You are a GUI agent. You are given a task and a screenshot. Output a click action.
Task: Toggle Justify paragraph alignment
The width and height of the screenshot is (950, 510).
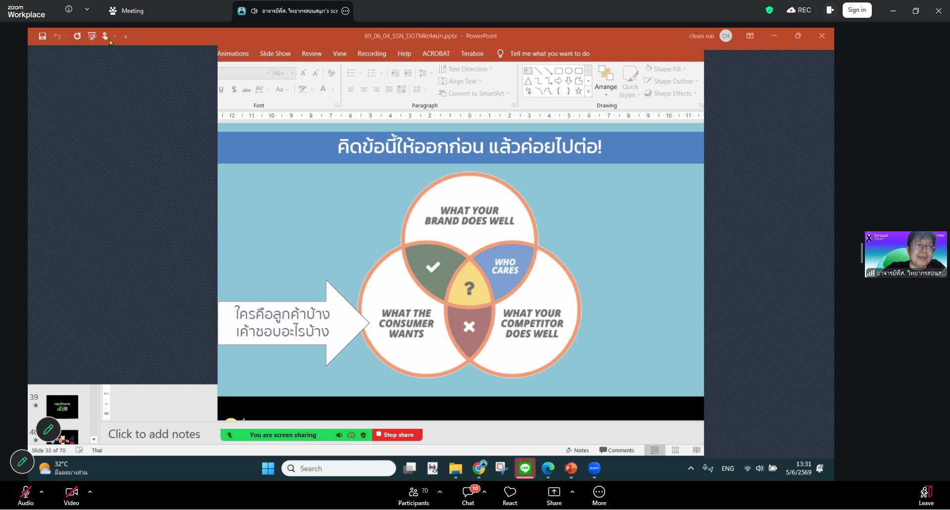(389, 89)
